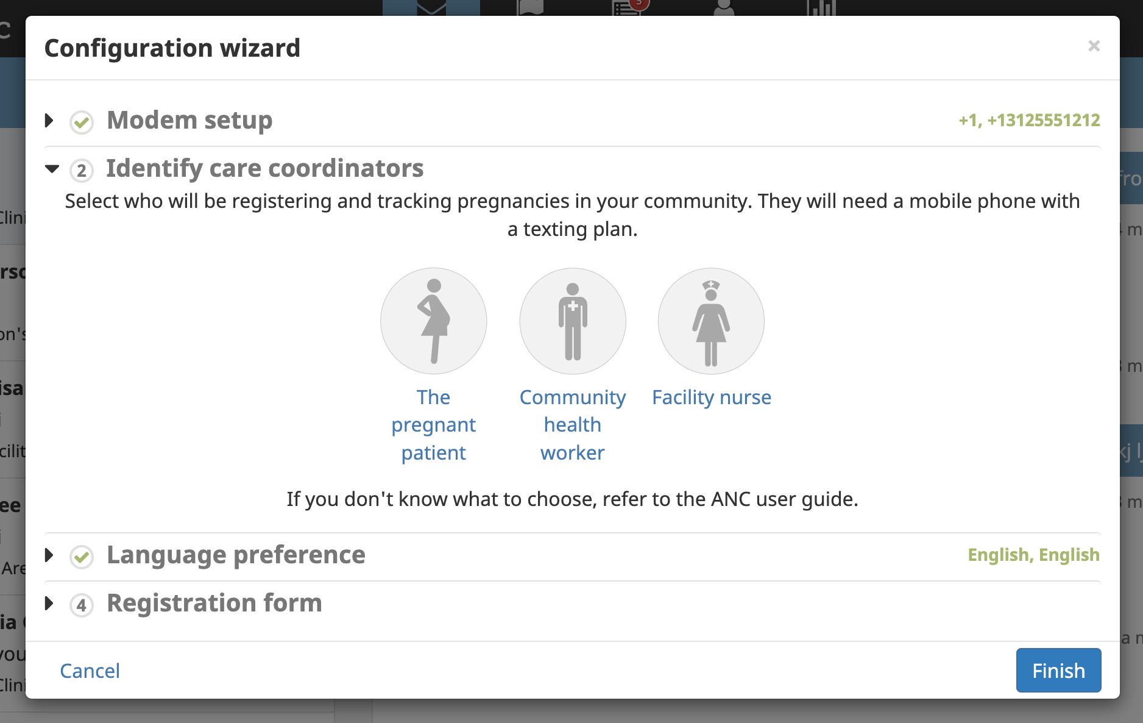Click the English, English language summary
Screen dimensions: 1143x723
pyautogui.click(x=1034, y=555)
